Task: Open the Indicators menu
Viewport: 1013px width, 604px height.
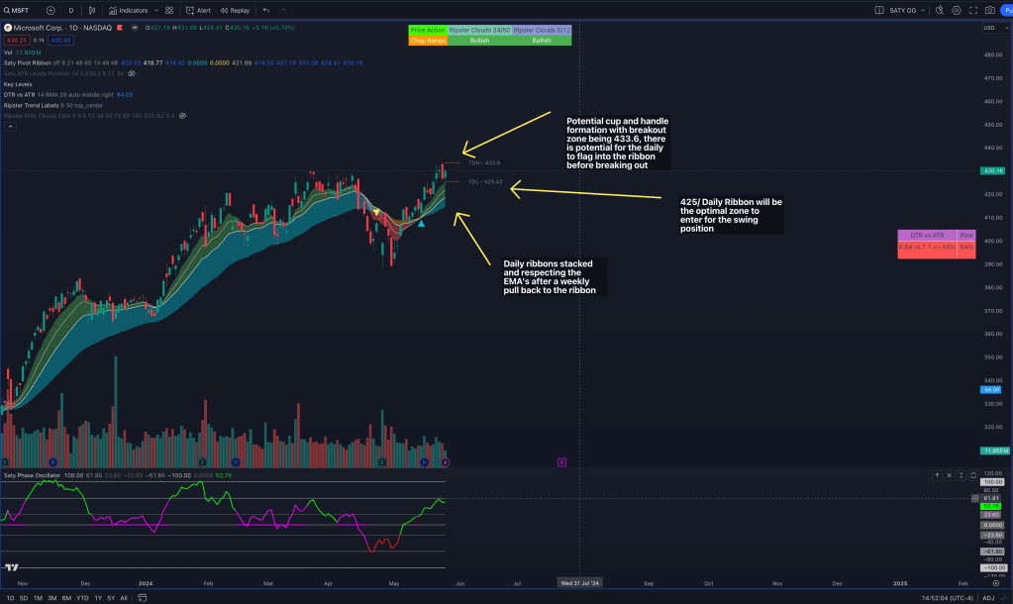Action: [x=129, y=10]
